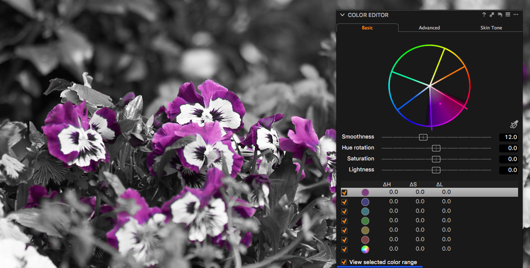Click the Hue rotation slider handle
530x268 pixels.
pos(436,148)
